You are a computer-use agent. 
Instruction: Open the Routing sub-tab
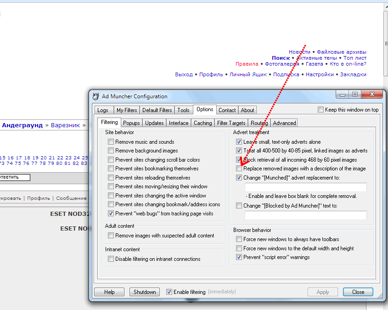pos(259,123)
